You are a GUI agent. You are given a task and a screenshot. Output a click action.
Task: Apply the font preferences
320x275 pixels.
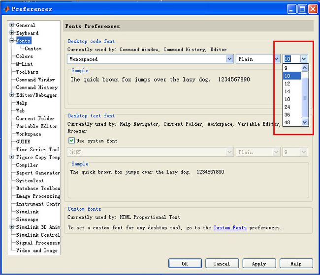click(259, 264)
